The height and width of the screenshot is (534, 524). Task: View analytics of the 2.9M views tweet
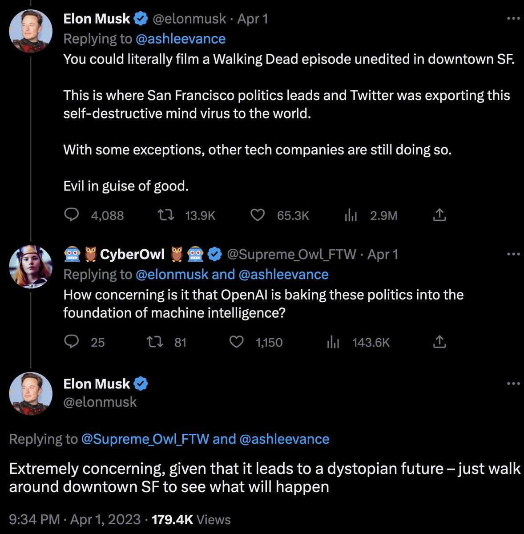(x=351, y=215)
